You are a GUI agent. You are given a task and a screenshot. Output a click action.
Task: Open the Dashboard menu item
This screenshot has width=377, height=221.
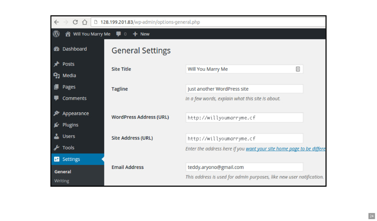[x=74, y=49]
